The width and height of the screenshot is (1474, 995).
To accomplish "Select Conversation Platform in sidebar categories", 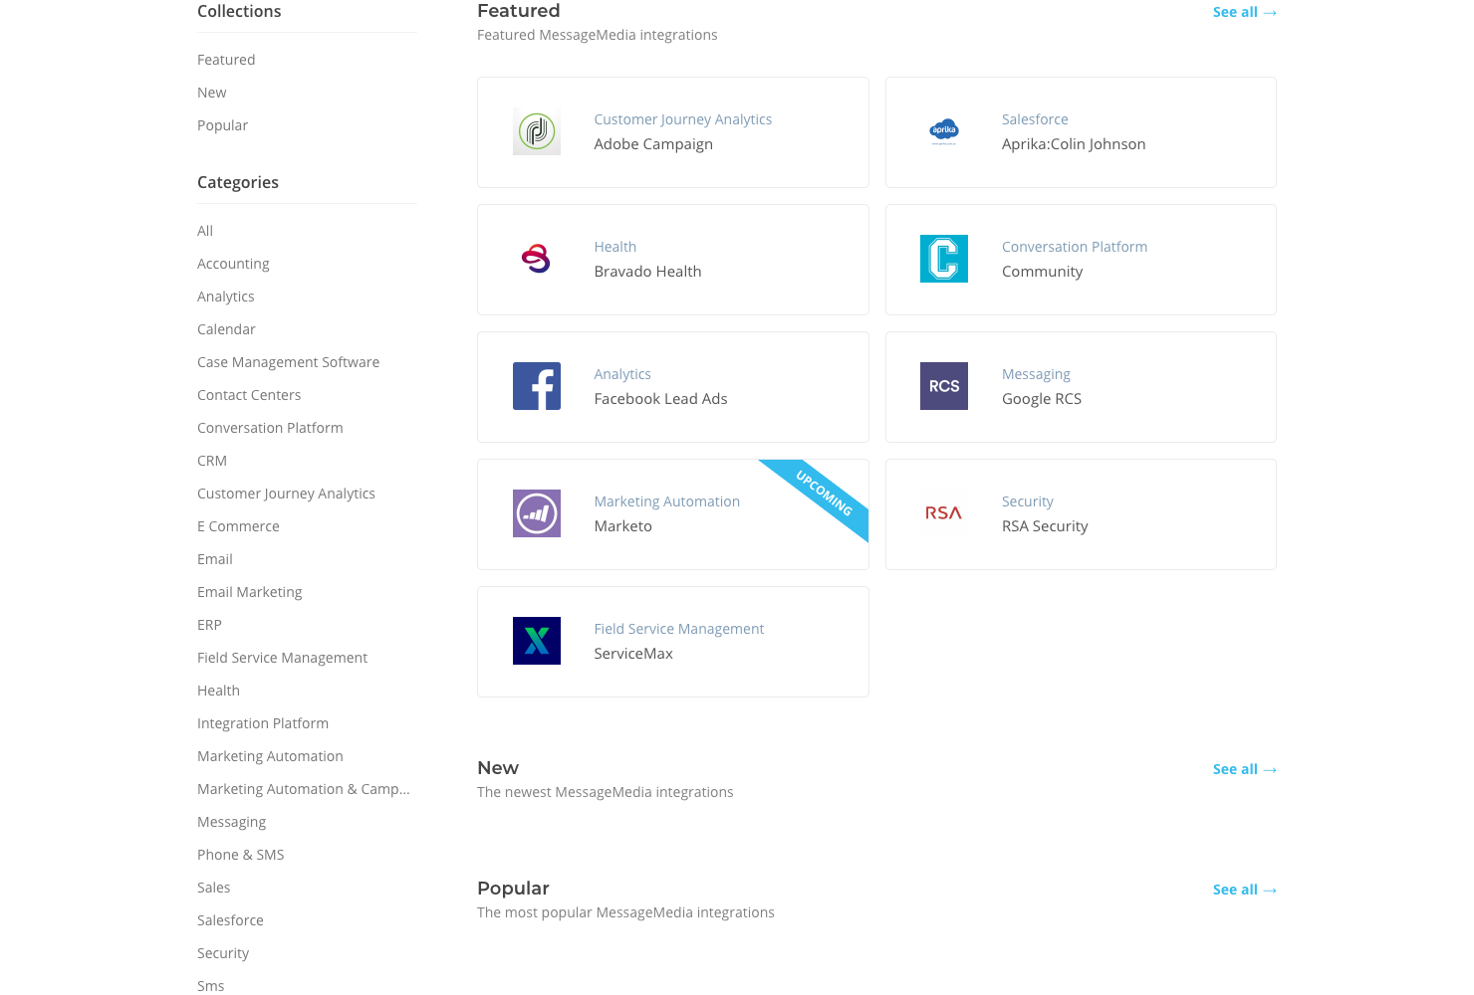I will 270,428.
